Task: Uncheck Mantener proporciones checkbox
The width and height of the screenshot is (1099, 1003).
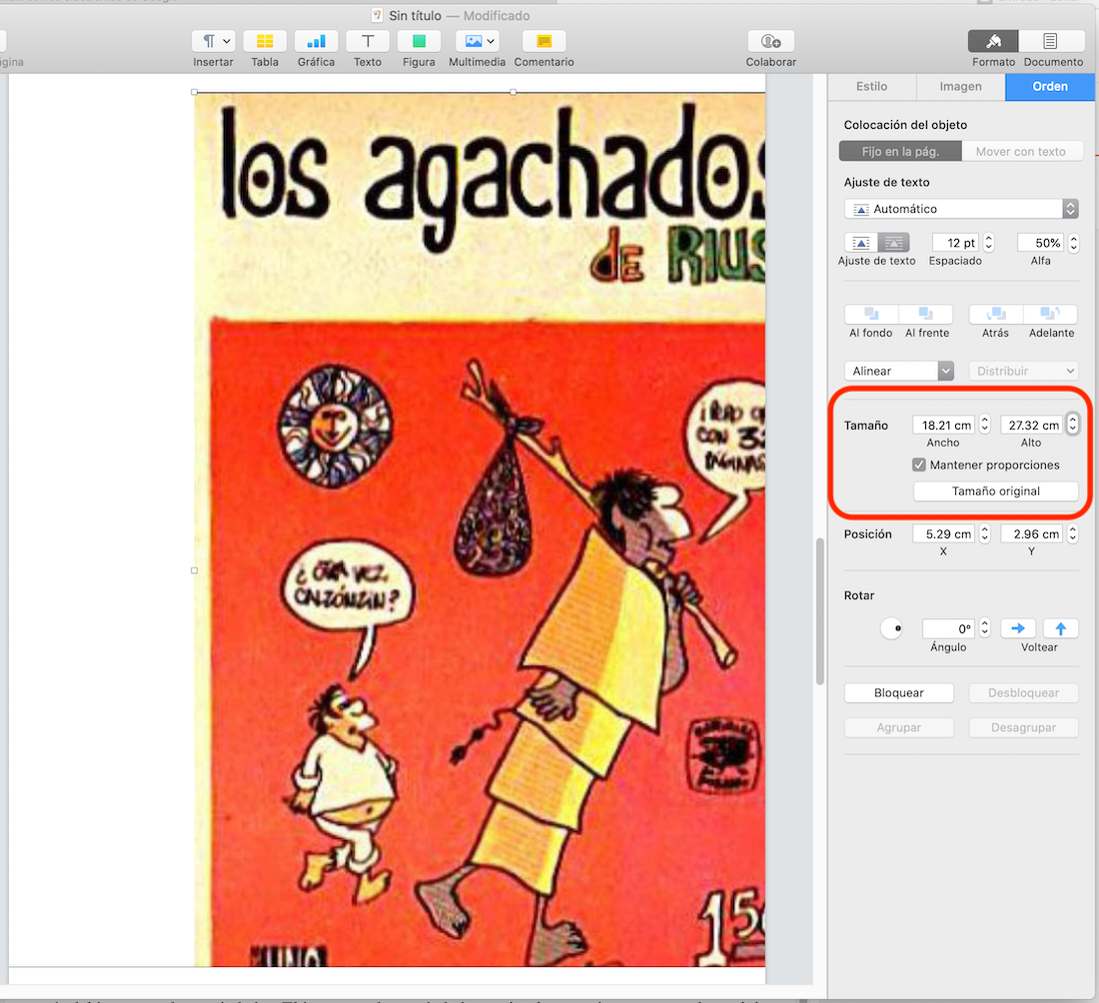Action: coord(919,465)
